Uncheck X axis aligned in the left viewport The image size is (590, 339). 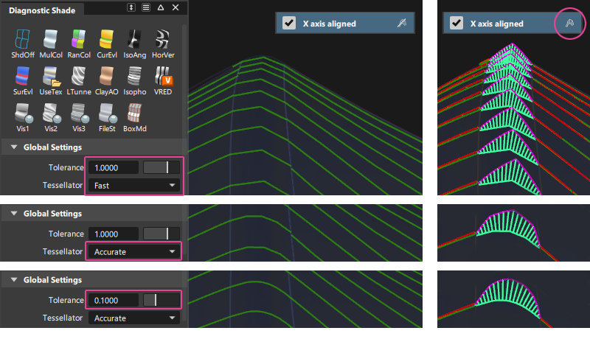tap(289, 24)
